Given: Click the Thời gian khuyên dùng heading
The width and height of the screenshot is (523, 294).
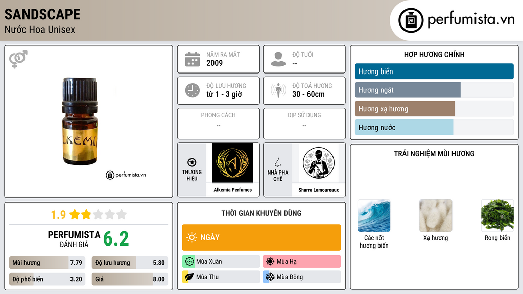Looking at the screenshot, I should pyautogui.click(x=261, y=213).
